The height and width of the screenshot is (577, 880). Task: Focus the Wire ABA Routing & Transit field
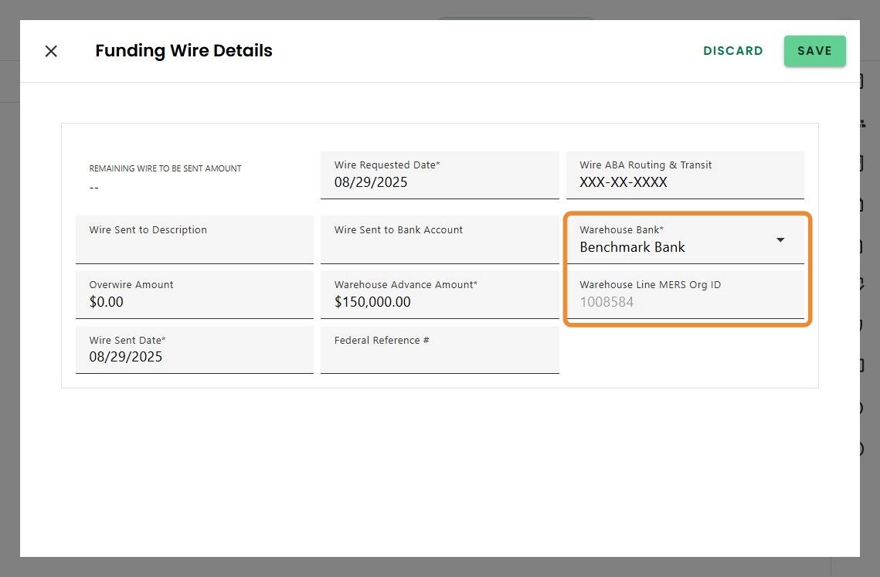tap(685, 183)
